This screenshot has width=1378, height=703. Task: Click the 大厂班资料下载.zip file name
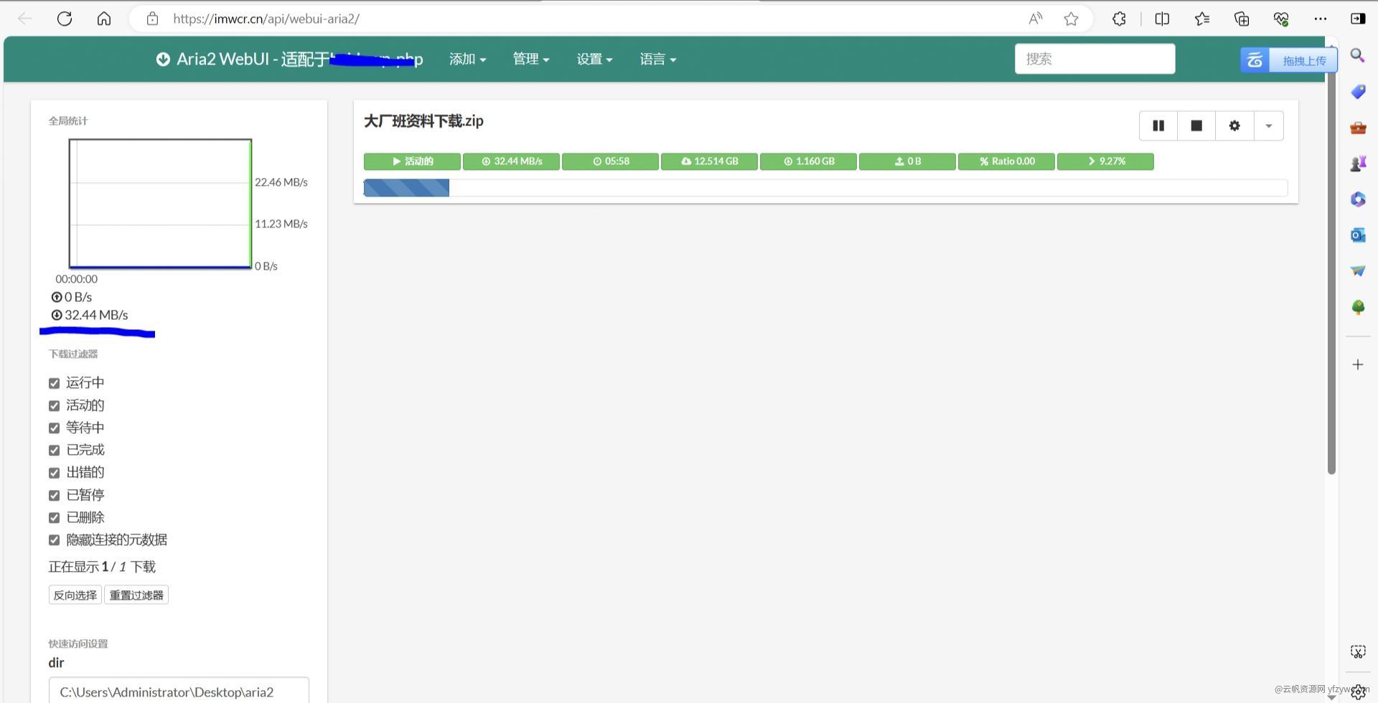coord(423,121)
